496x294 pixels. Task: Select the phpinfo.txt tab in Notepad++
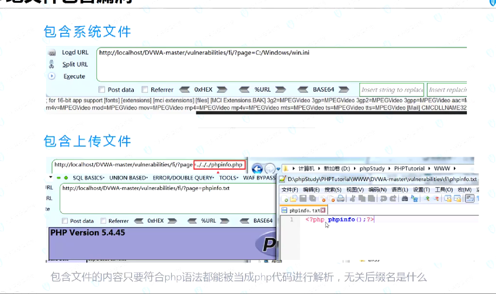coord(303,210)
